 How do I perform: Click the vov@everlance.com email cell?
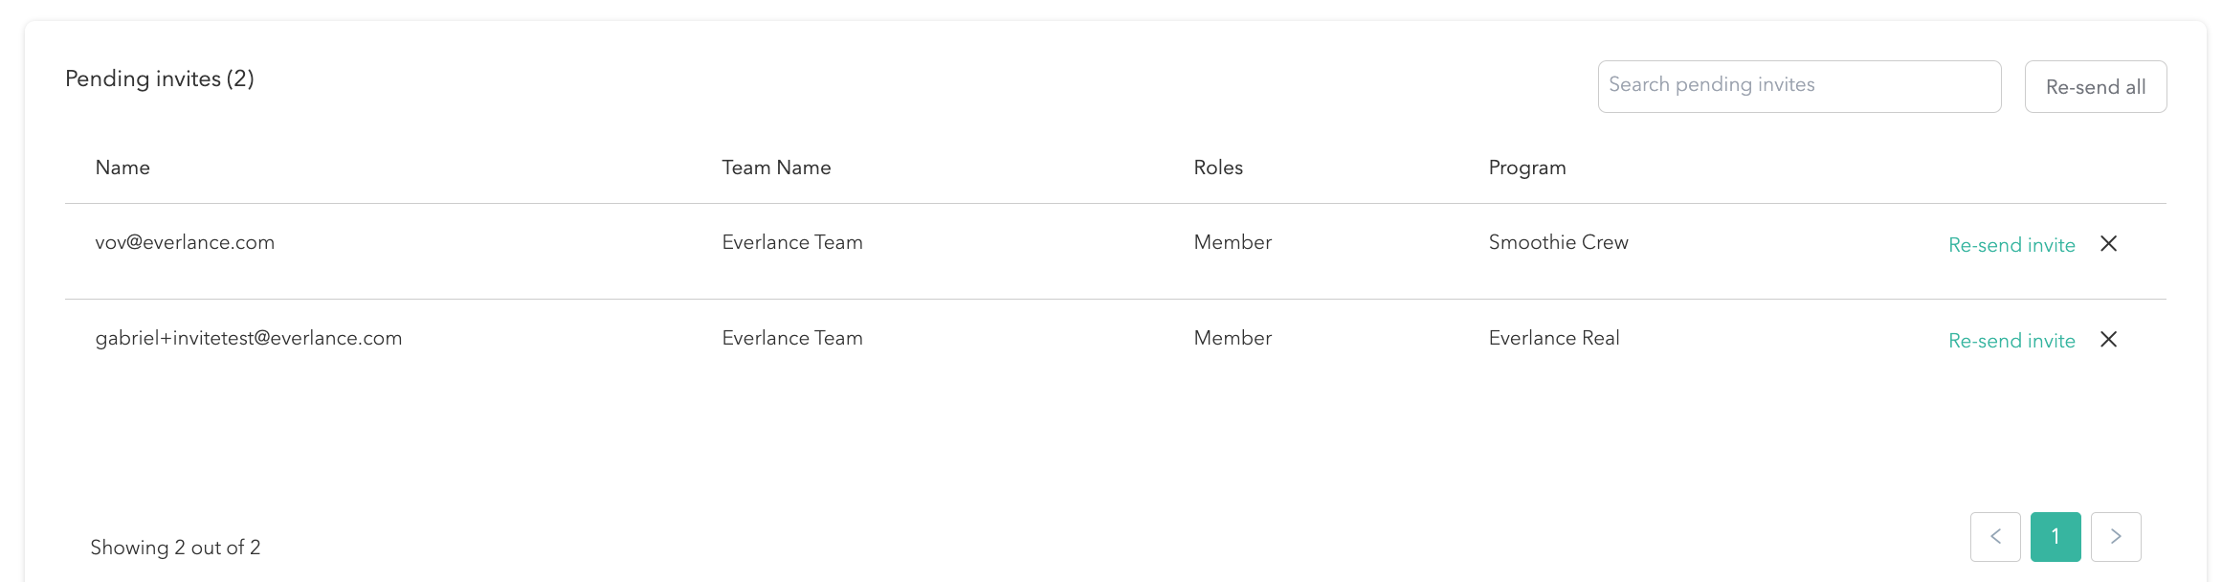[x=185, y=242]
